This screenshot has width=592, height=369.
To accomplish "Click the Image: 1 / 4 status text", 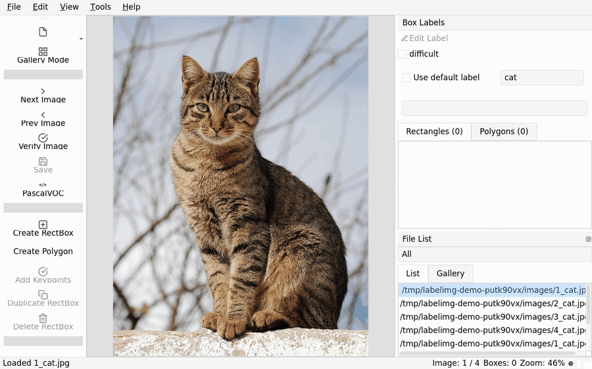I will pos(456,363).
